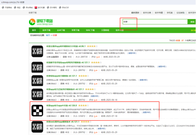
Task: Open the 京东打折 bookmark
Action: pyautogui.click(x=64, y=7)
